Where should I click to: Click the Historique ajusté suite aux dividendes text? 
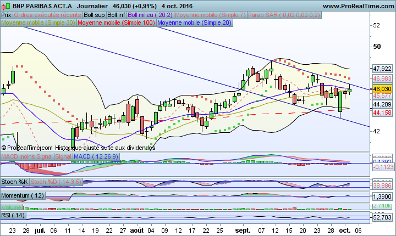pyautogui.click(x=105, y=148)
